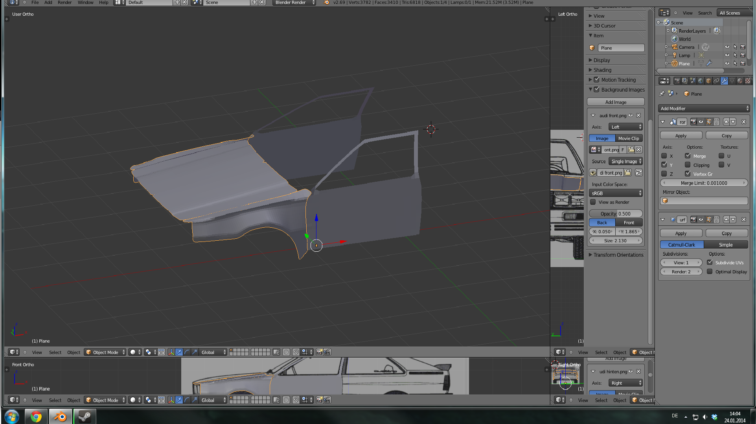Expand the 3D Cursor panel
This screenshot has width=756, height=424.
[604, 26]
